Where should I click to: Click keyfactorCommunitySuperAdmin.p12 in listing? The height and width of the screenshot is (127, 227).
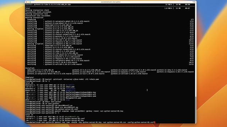pos(81,94)
